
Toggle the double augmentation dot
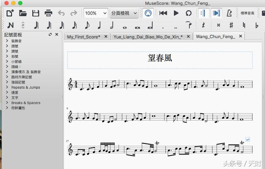tap(176, 28)
